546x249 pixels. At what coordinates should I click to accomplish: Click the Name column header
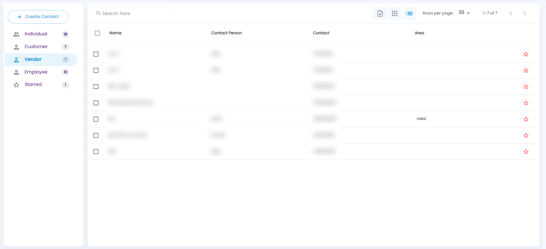(115, 33)
